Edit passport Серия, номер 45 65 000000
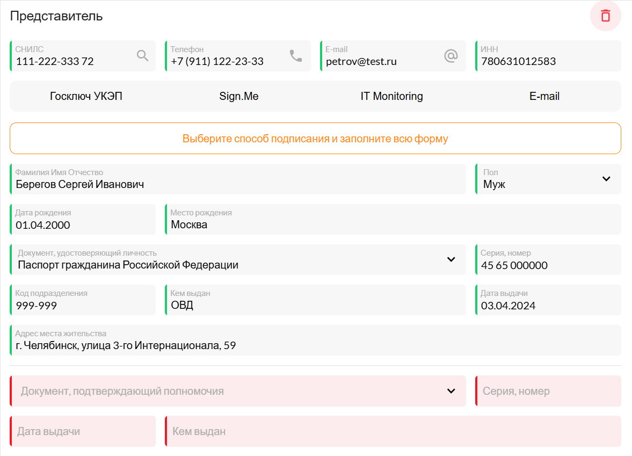Viewport: 632px width, 456px height. click(x=548, y=259)
